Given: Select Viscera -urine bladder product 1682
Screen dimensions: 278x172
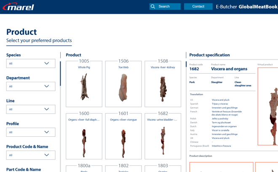Looking at the screenshot, I should coord(163,137).
